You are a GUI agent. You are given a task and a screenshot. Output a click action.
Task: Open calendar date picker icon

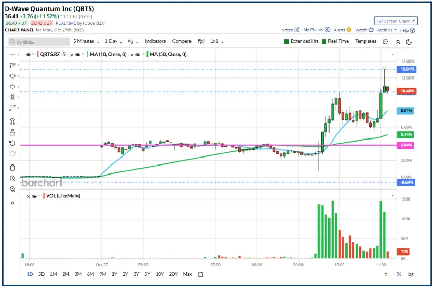pyautogui.click(x=201, y=274)
